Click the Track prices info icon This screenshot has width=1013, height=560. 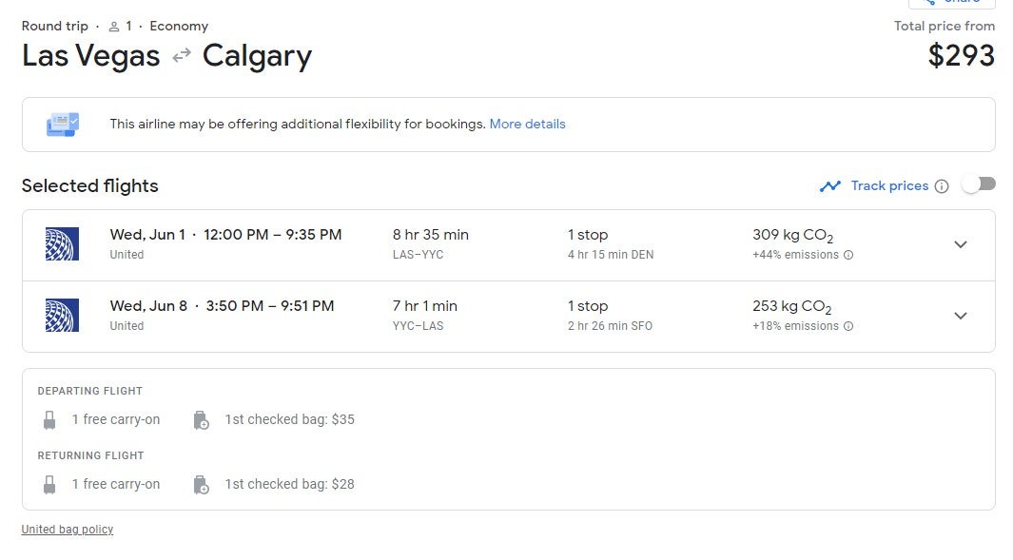[942, 186]
